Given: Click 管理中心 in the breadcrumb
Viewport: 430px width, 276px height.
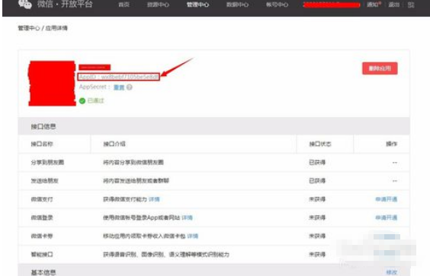Looking at the screenshot, I should click(x=29, y=28).
